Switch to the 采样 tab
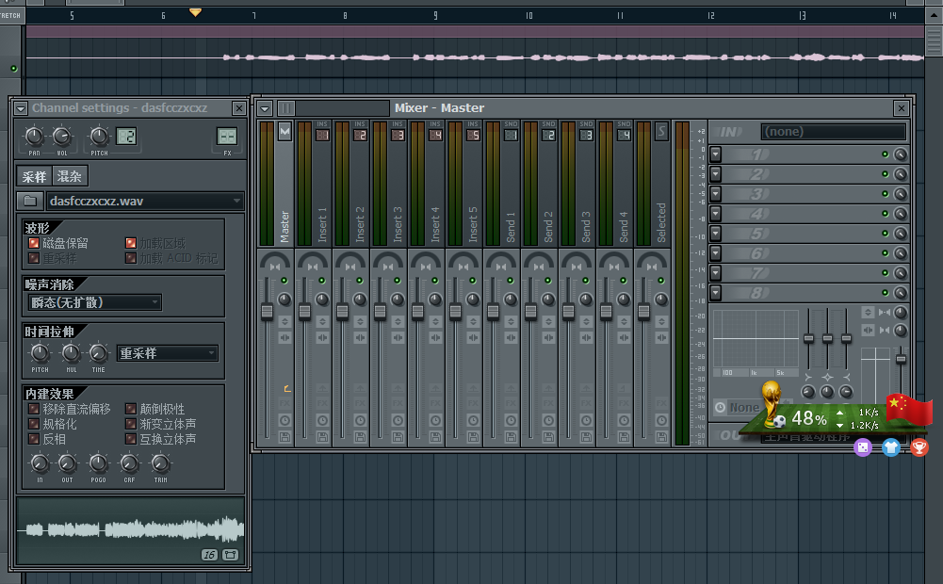943x584 pixels. point(34,176)
